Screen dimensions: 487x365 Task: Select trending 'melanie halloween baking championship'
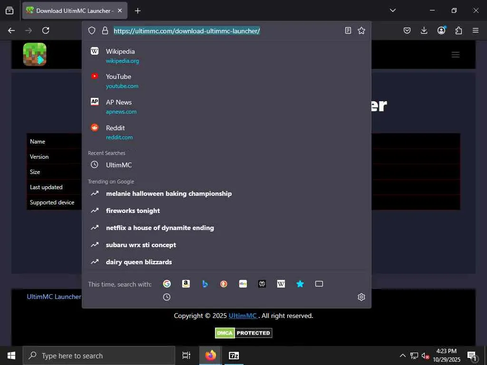226,193
